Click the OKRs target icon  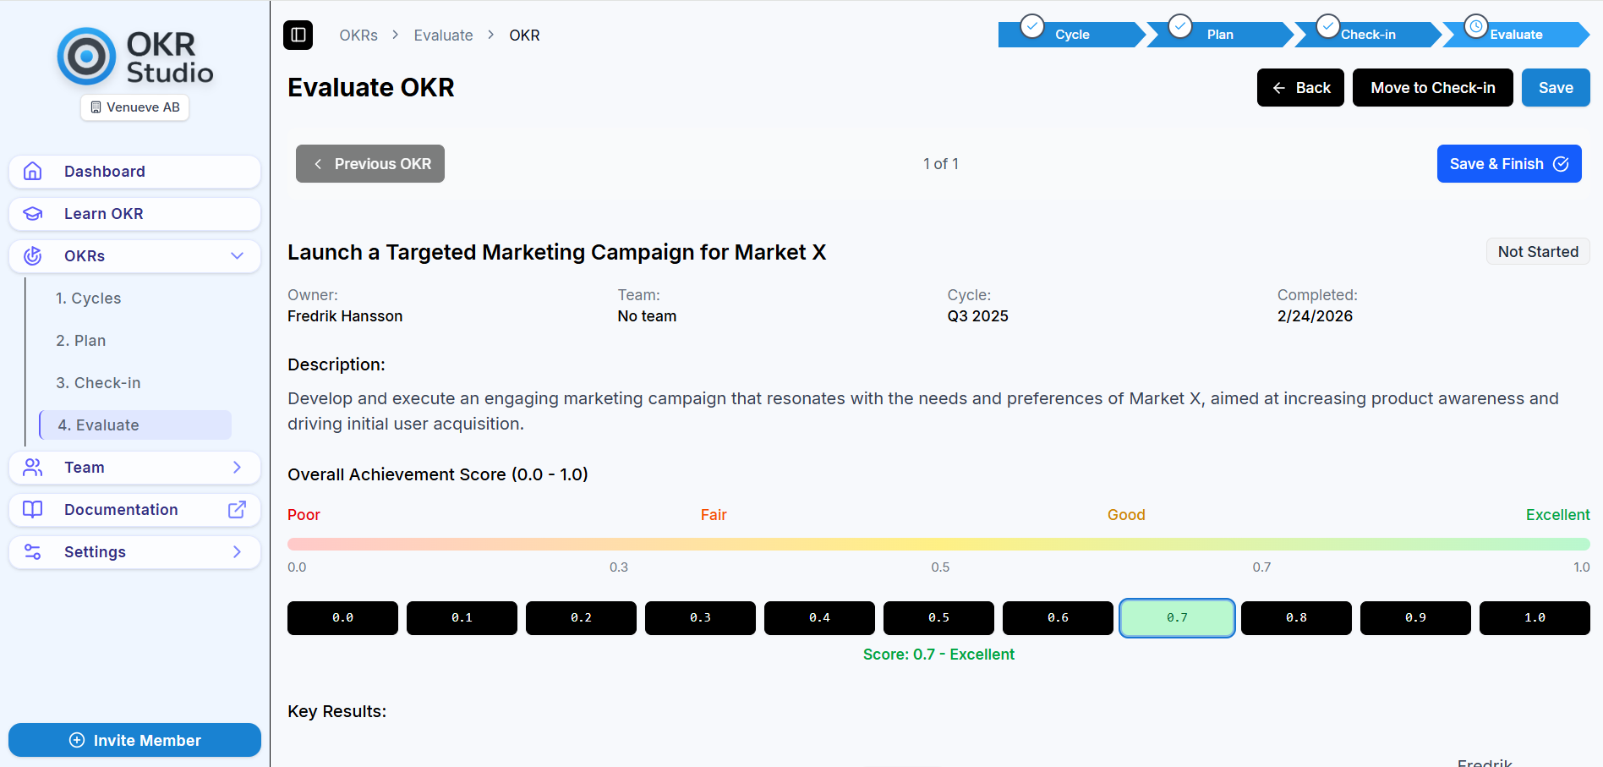[33, 256]
